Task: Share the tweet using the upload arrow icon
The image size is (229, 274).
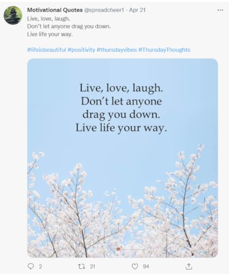Action: click(x=188, y=266)
